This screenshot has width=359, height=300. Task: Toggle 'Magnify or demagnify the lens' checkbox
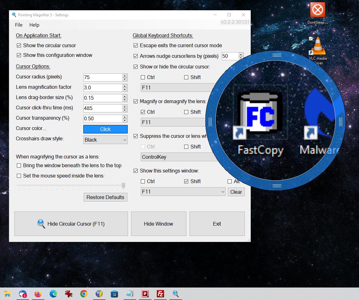tap(136, 101)
